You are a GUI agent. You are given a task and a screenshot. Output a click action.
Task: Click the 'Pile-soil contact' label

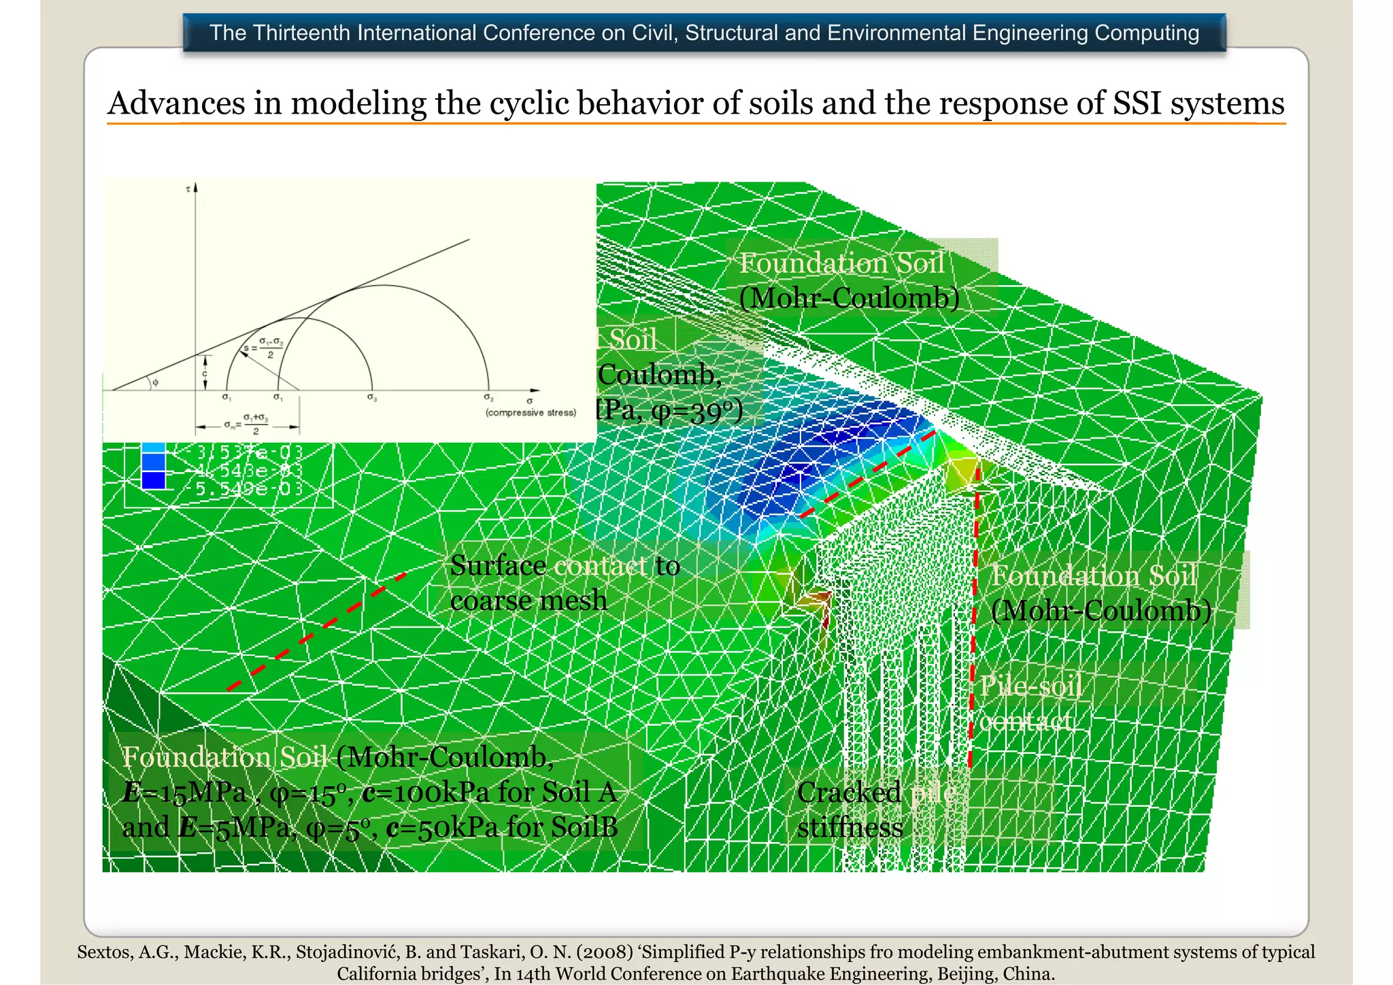pyautogui.click(x=1030, y=703)
